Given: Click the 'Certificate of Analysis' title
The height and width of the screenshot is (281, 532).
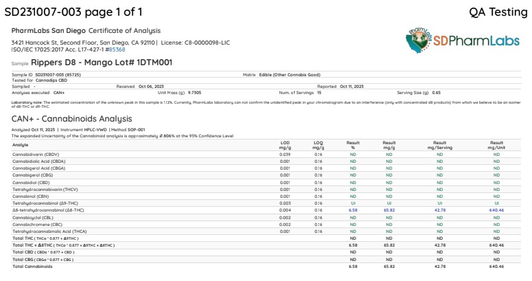Looking at the screenshot, I should click(x=124, y=31).
